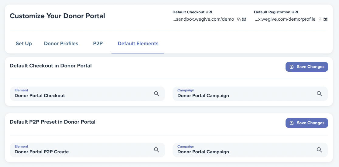This screenshot has height=167, width=339.
Task: Open the Set Up tab
Action: tap(24, 44)
